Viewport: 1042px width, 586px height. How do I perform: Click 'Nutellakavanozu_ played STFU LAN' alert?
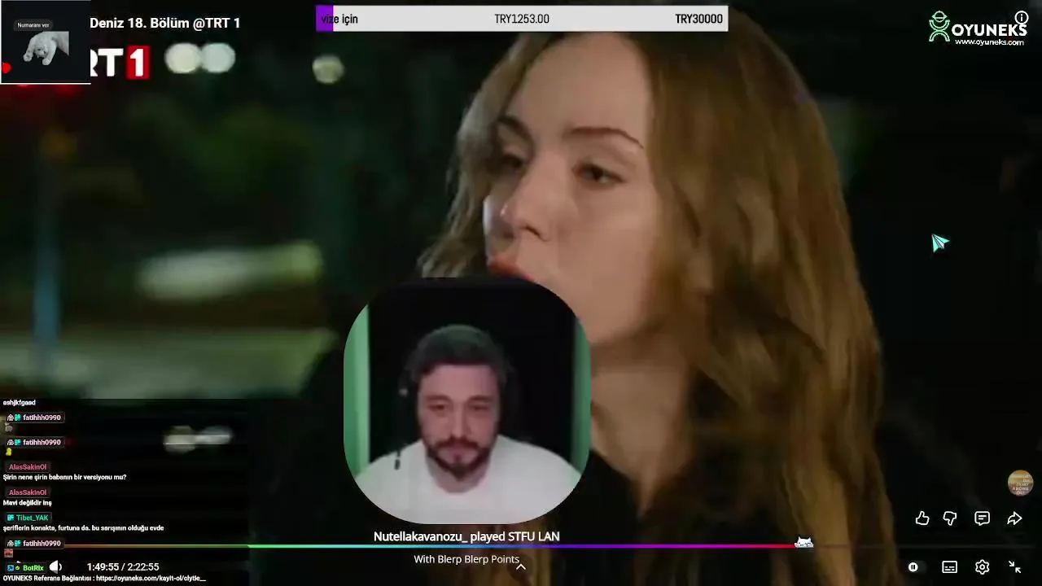click(466, 536)
